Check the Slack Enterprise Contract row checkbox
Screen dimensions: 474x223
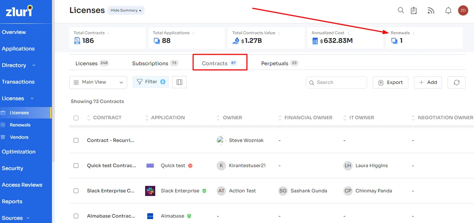click(76, 191)
